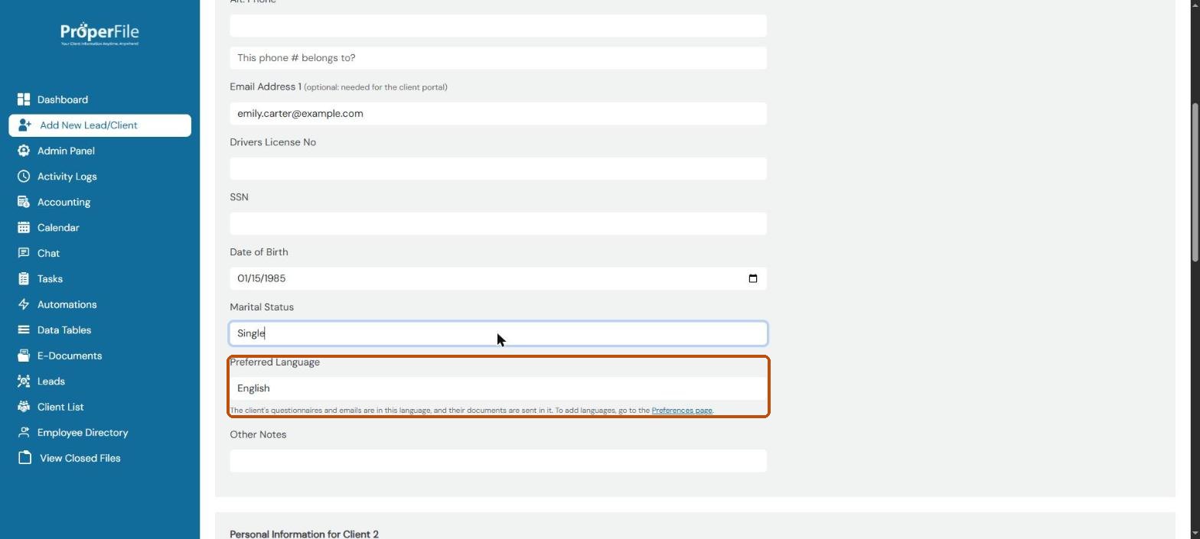Screen dimensions: 1200x539
Task: Open the Marital Status dropdown
Action: click(498, 333)
